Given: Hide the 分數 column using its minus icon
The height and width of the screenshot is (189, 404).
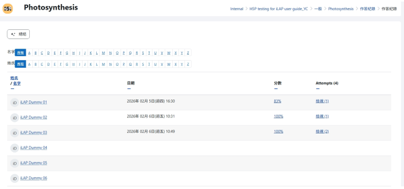Looking at the screenshot, I should point(276,89).
